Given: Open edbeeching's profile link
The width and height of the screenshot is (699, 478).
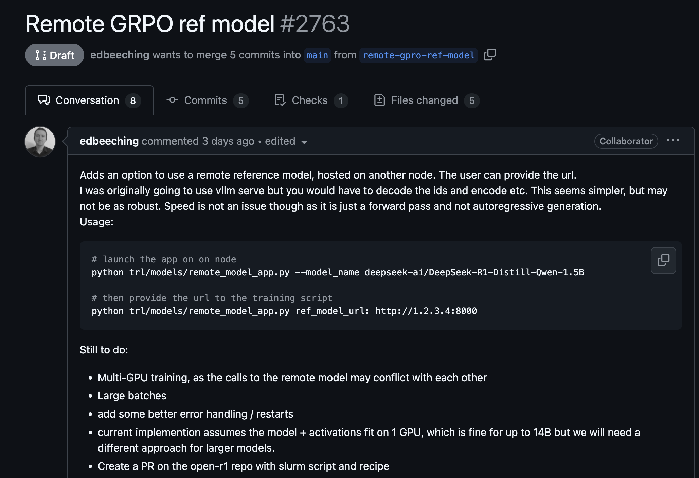Looking at the screenshot, I should click(x=109, y=141).
